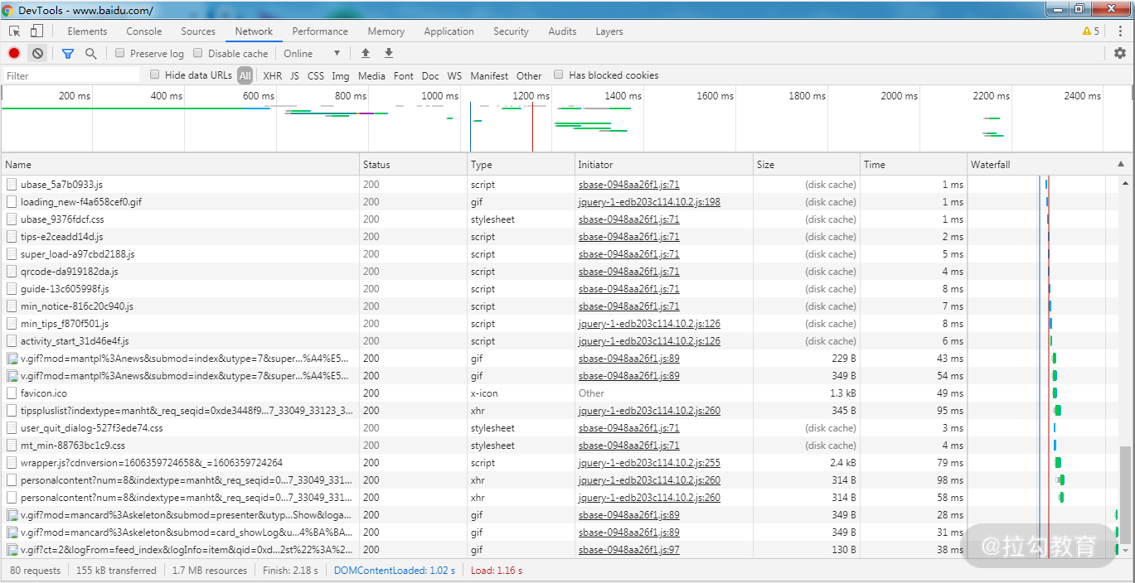Enable Disable cache checkbox
Image resolution: width=1135 pixels, height=583 pixels.
pos(198,53)
